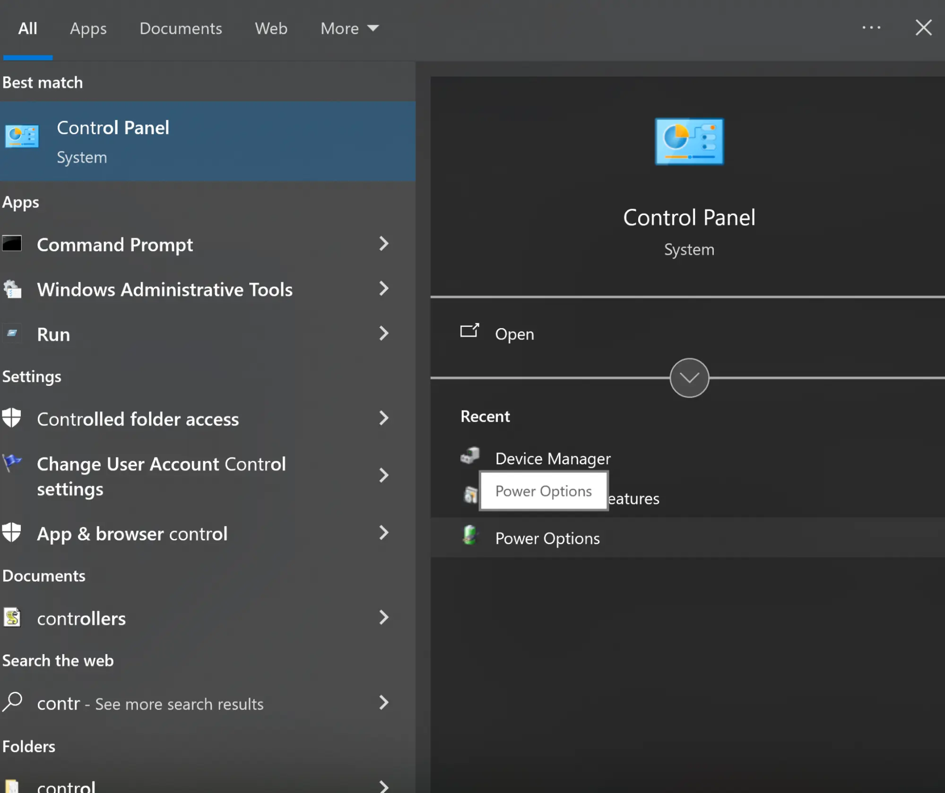945x793 pixels.
Task: Expand App & browser control arrow
Action: coord(384,533)
